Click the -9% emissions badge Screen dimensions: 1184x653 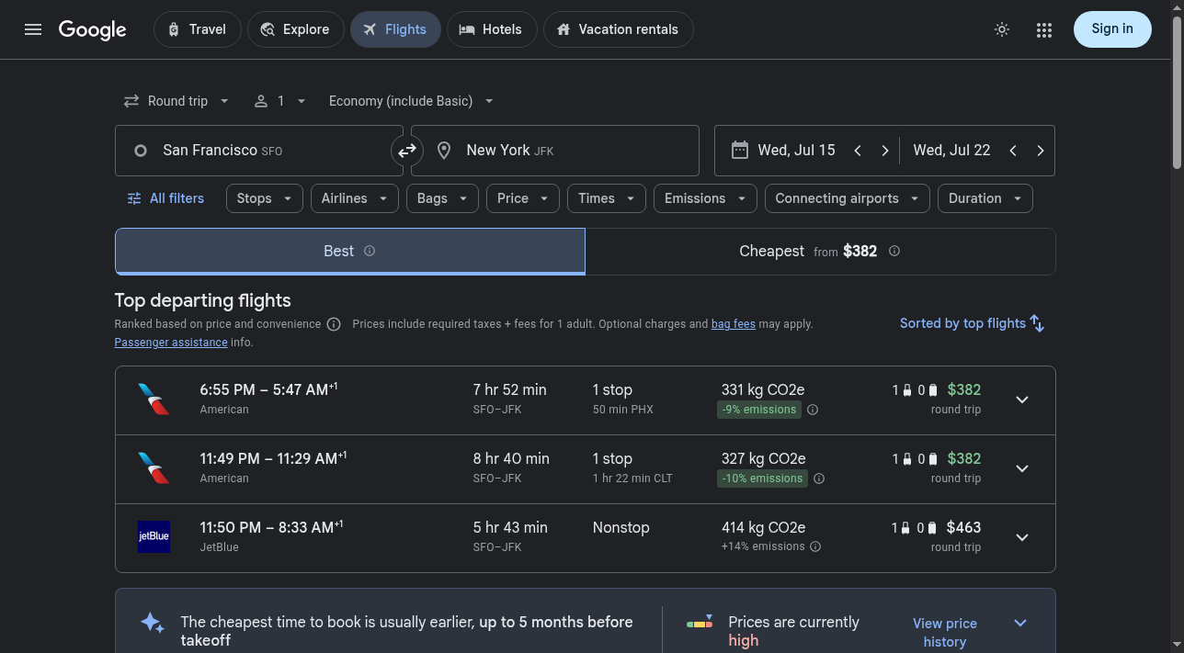[x=759, y=410]
